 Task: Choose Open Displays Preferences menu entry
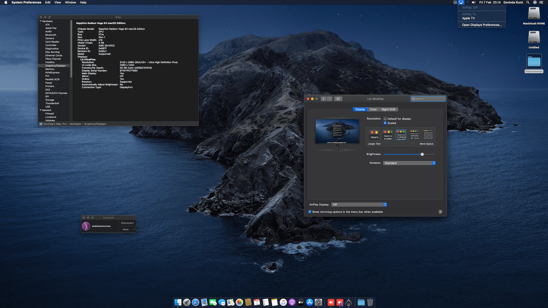pyautogui.click(x=481, y=25)
